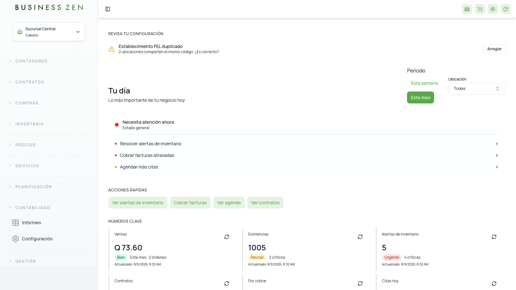Click the Arreglar button
516x290 pixels.
(494, 49)
